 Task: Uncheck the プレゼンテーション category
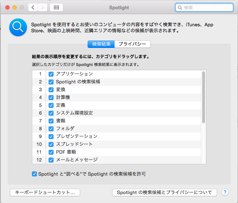click(51, 137)
